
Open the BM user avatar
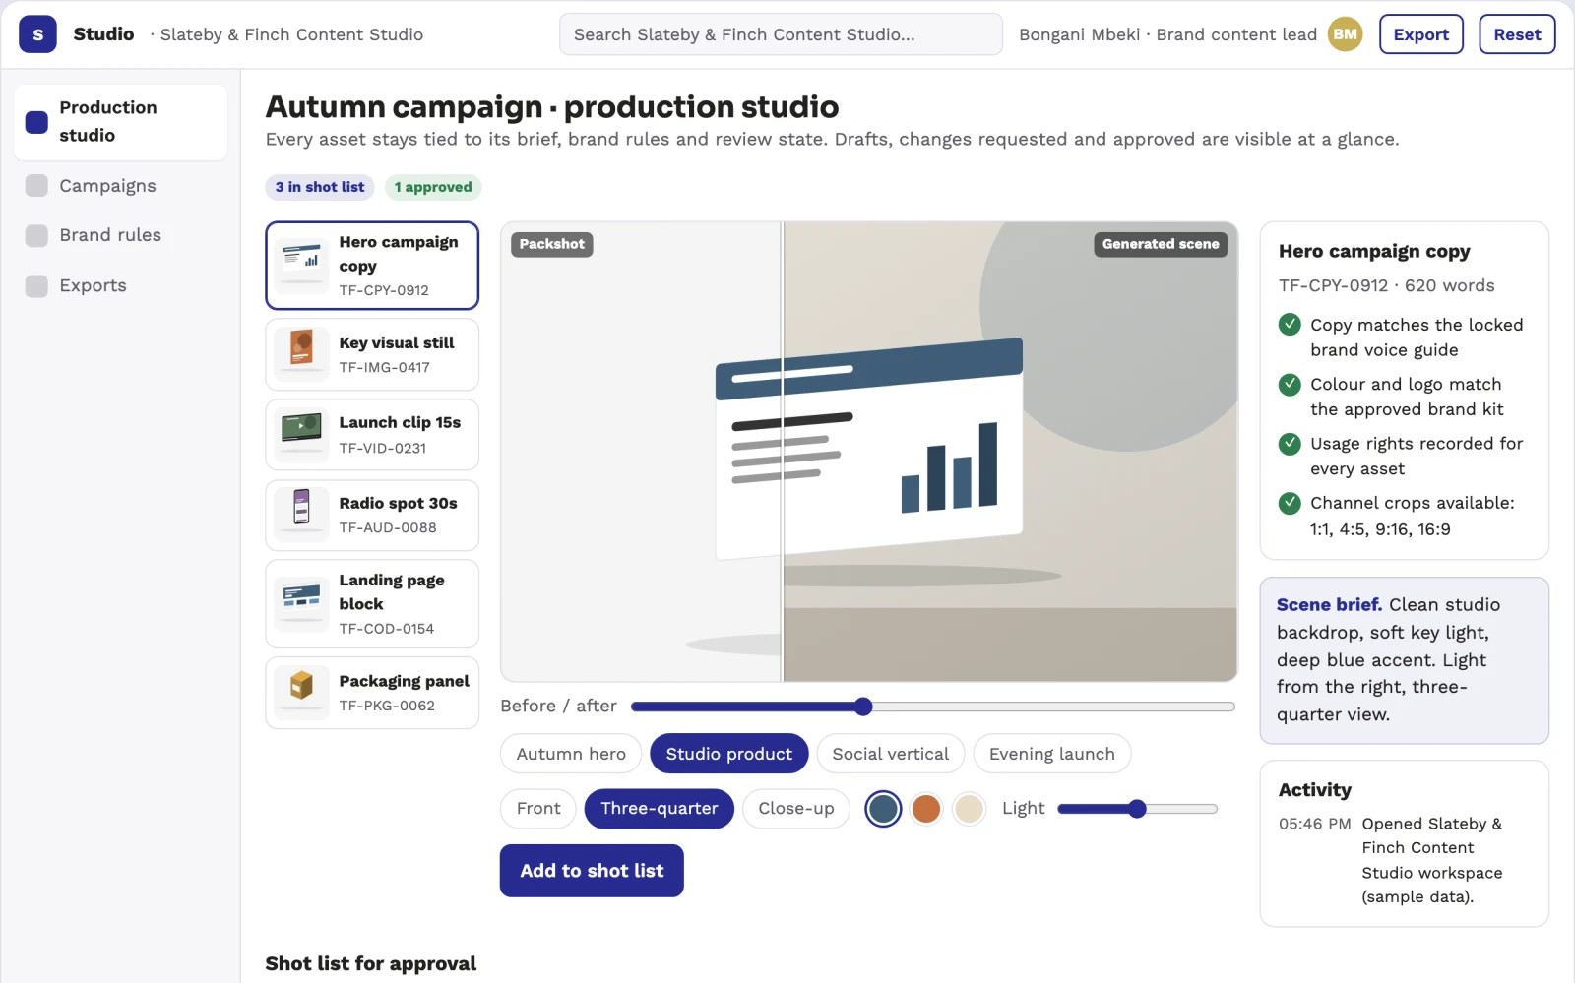click(1345, 34)
